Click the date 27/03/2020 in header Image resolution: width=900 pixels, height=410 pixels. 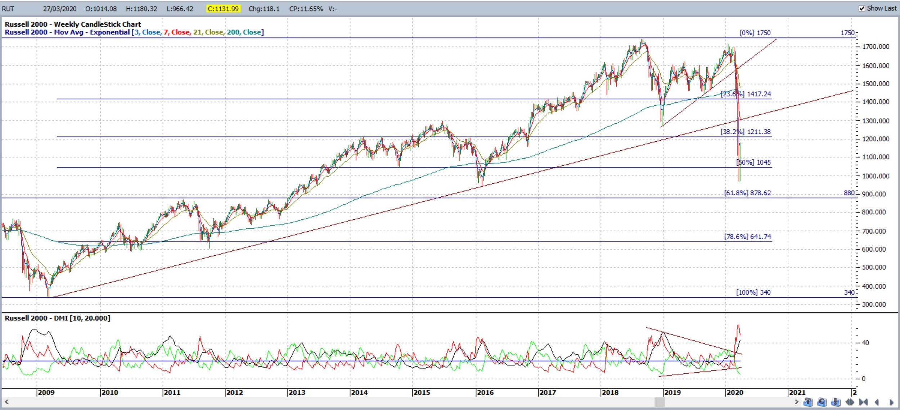[59, 9]
